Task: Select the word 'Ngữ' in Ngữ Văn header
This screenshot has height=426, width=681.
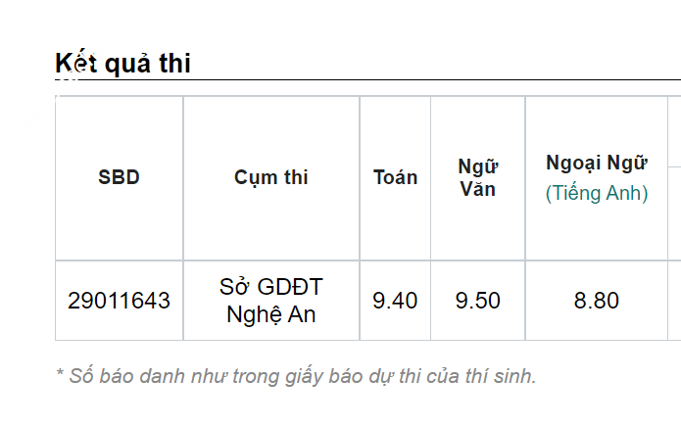Action: [x=478, y=166]
